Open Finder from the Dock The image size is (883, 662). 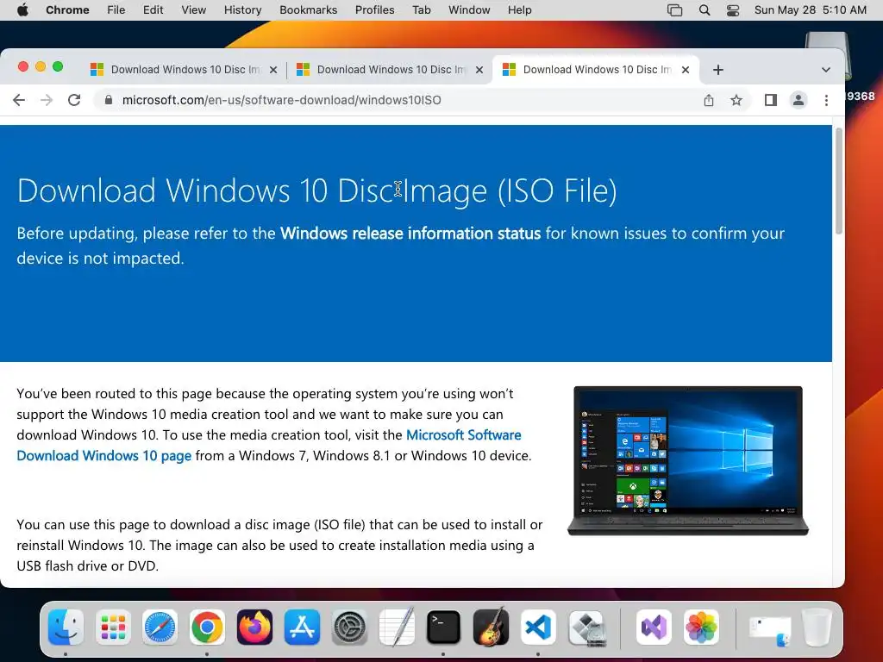(x=66, y=628)
